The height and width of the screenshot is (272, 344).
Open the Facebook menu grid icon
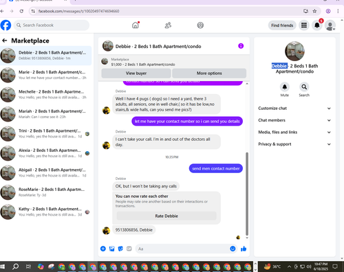(304, 25)
